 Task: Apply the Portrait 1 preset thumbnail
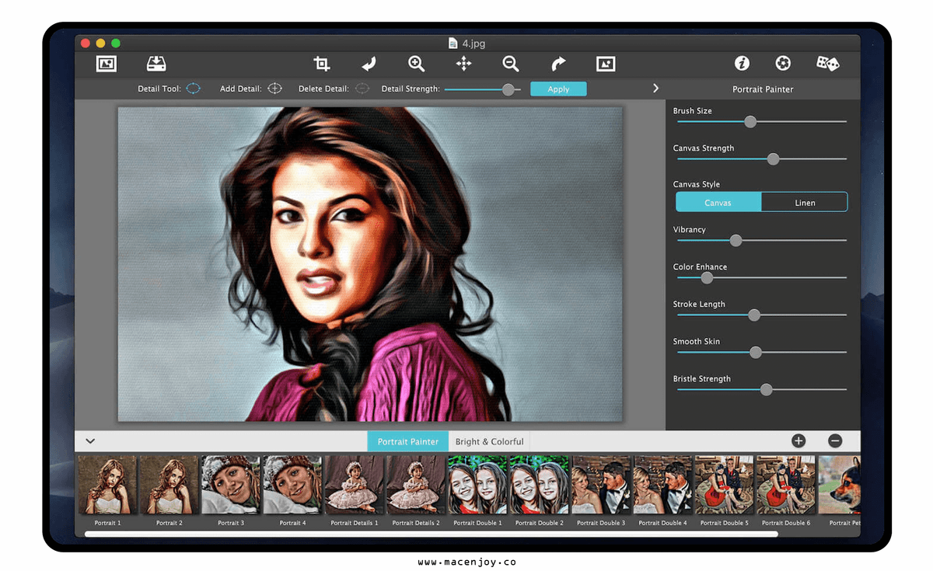[x=107, y=485]
